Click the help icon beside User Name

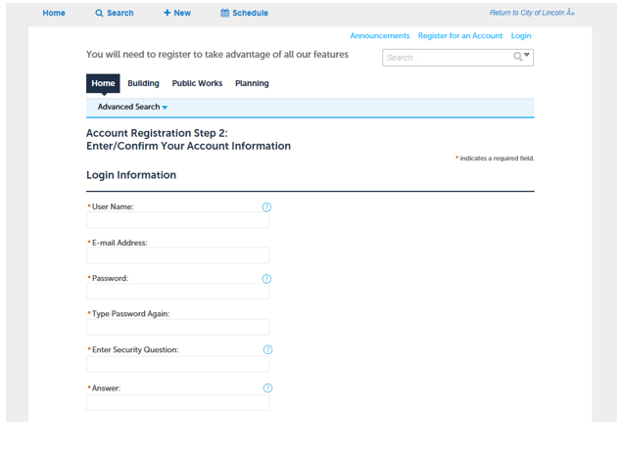pyautogui.click(x=266, y=207)
